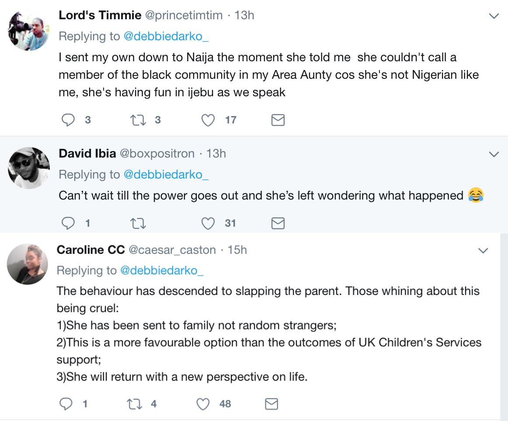Open more options for Lord's Timmie's tweet
Viewport: 508px width, 421px height.
coord(494,17)
